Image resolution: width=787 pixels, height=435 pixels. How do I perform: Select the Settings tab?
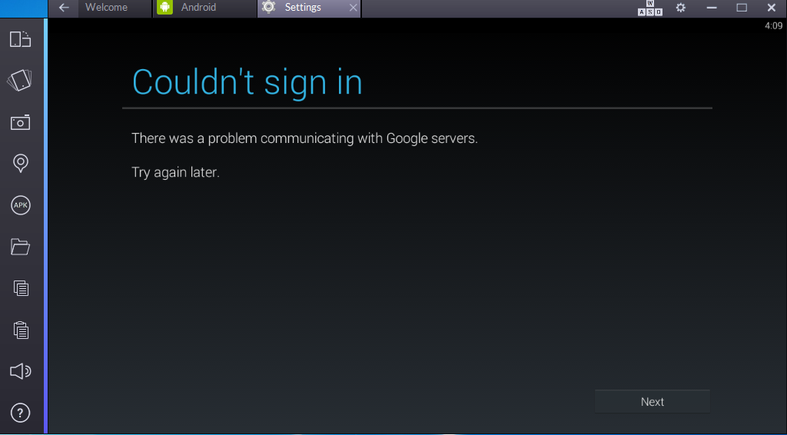coord(309,8)
